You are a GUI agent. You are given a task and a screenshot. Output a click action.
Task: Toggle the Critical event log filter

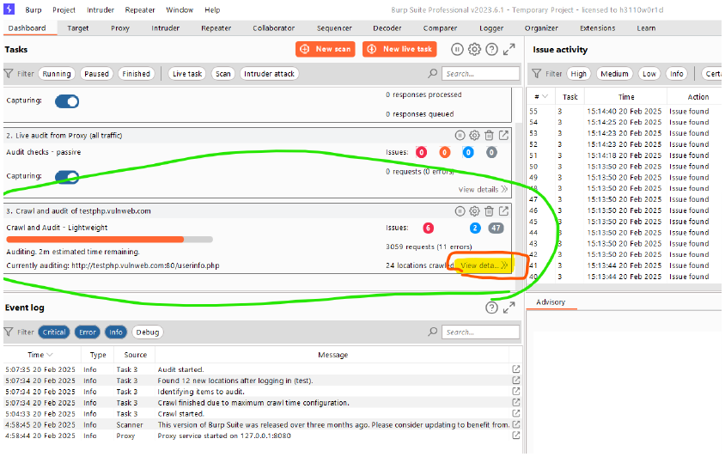point(54,332)
